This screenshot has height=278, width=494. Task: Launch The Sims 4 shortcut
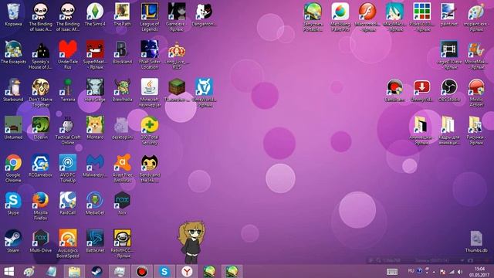95,15
